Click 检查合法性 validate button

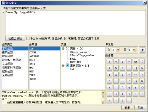[x=15, y=38]
